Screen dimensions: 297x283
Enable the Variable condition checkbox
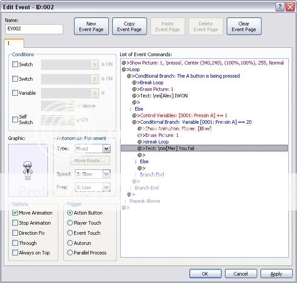pyautogui.click(x=15, y=93)
